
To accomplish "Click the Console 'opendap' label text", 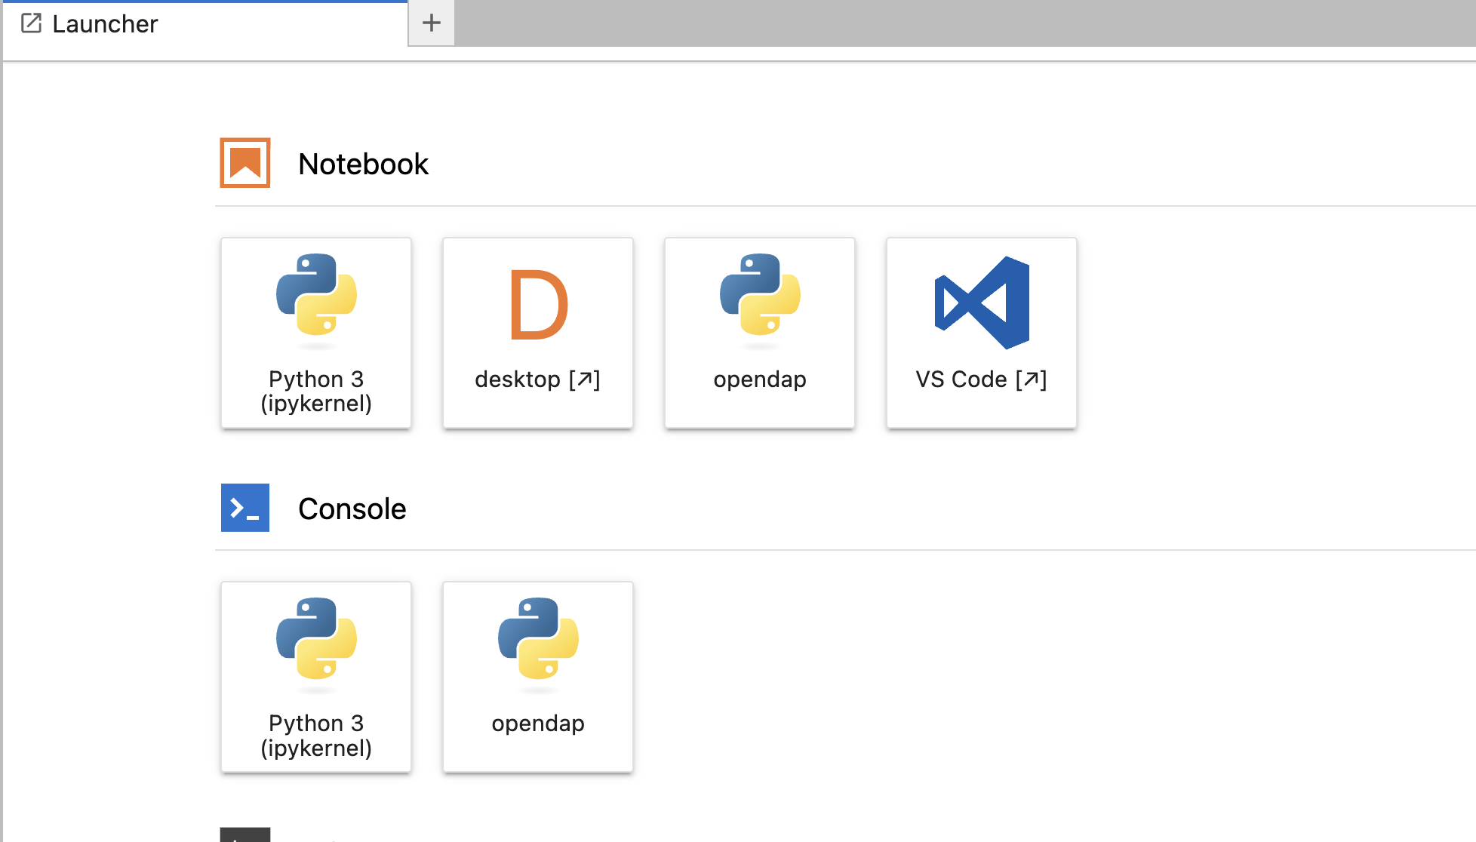I will coord(538,724).
